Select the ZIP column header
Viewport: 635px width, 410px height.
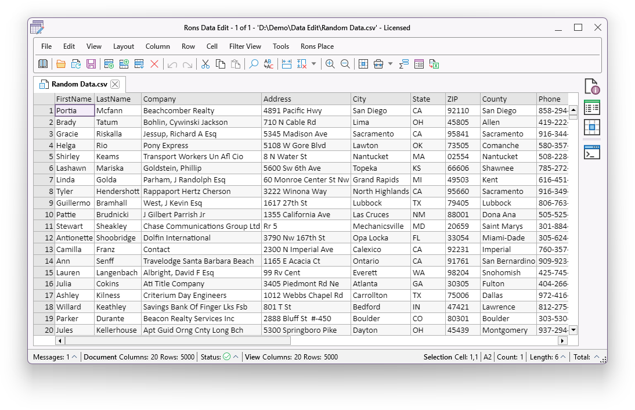[463, 99]
